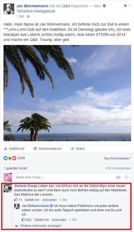Viewport: 134px width, 232px height.
Task: Expand Weitere Antworten anzeigen
Action: click(40, 226)
